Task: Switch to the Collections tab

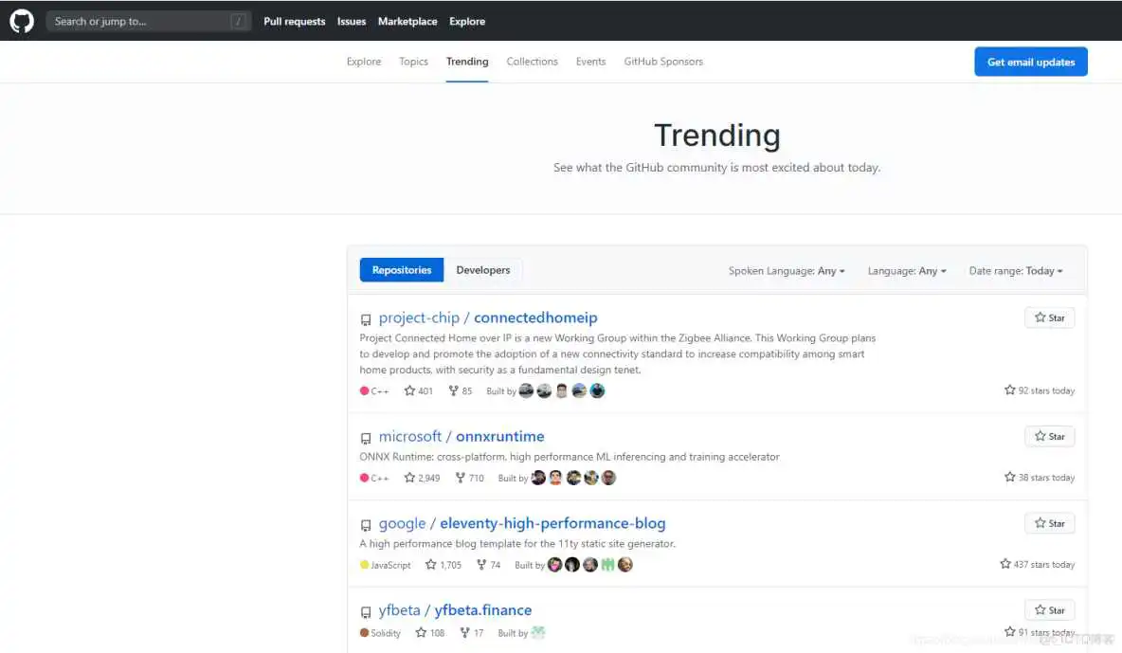Action: (x=532, y=62)
